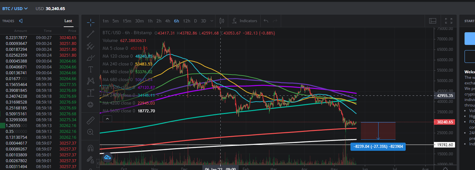Screen dimensions: 475x170
Task: Select the 3D timeframe
Action: (x=203, y=21)
